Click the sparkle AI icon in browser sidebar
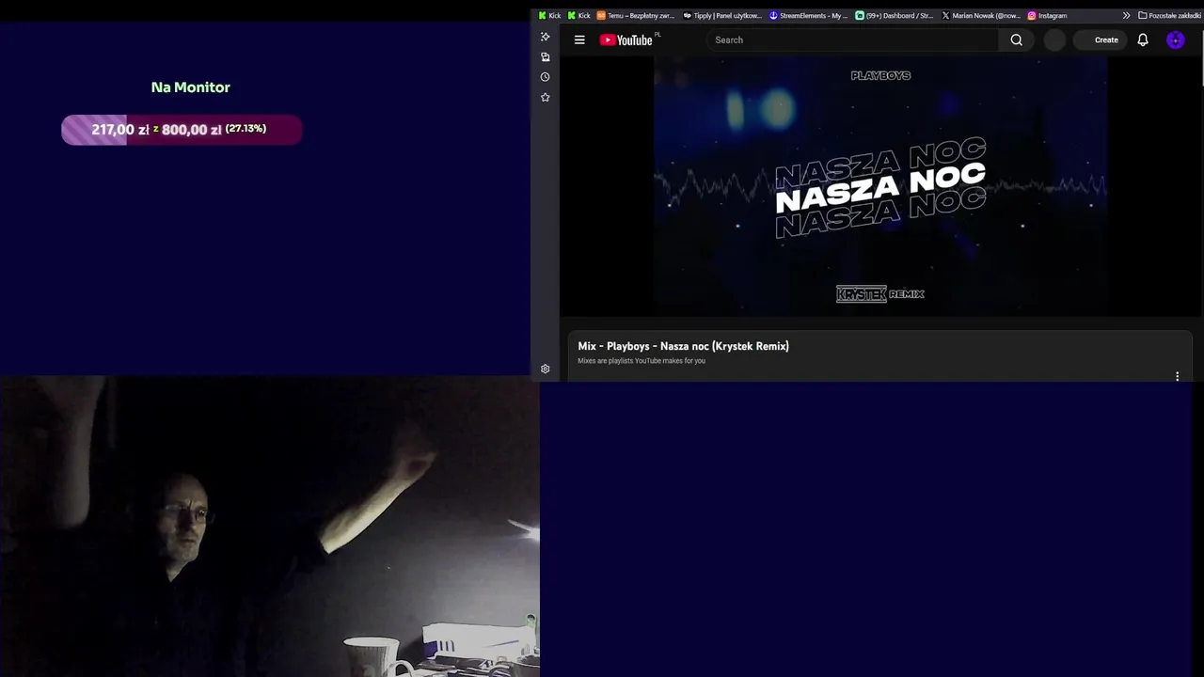Image resolution: width=1204 pixels, height=677 pixels. [x=545, y=37]
